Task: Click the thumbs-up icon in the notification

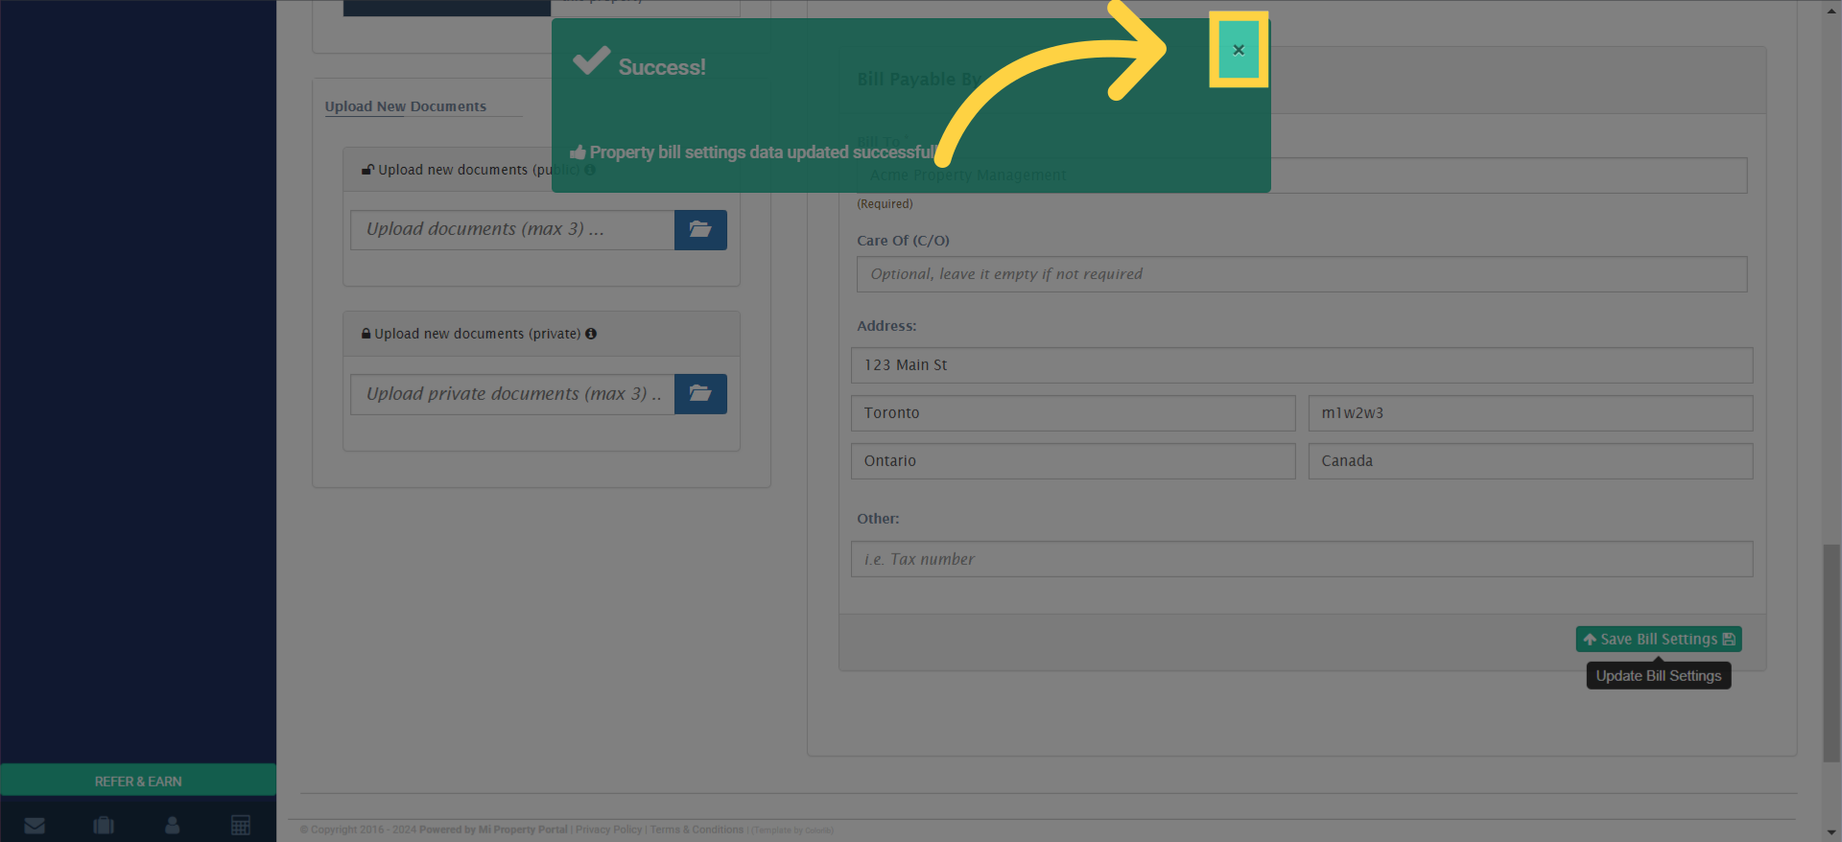Action: point(578,152)
